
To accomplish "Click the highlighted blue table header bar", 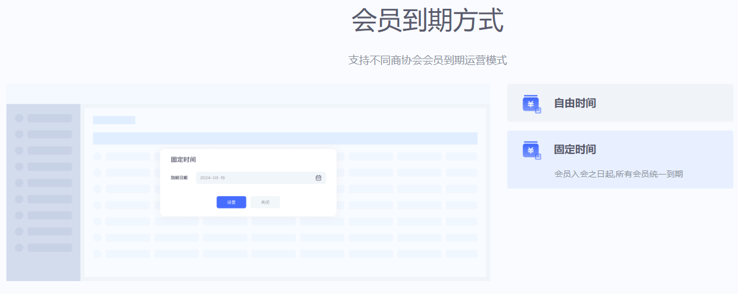I will click(x=285, y=138).
